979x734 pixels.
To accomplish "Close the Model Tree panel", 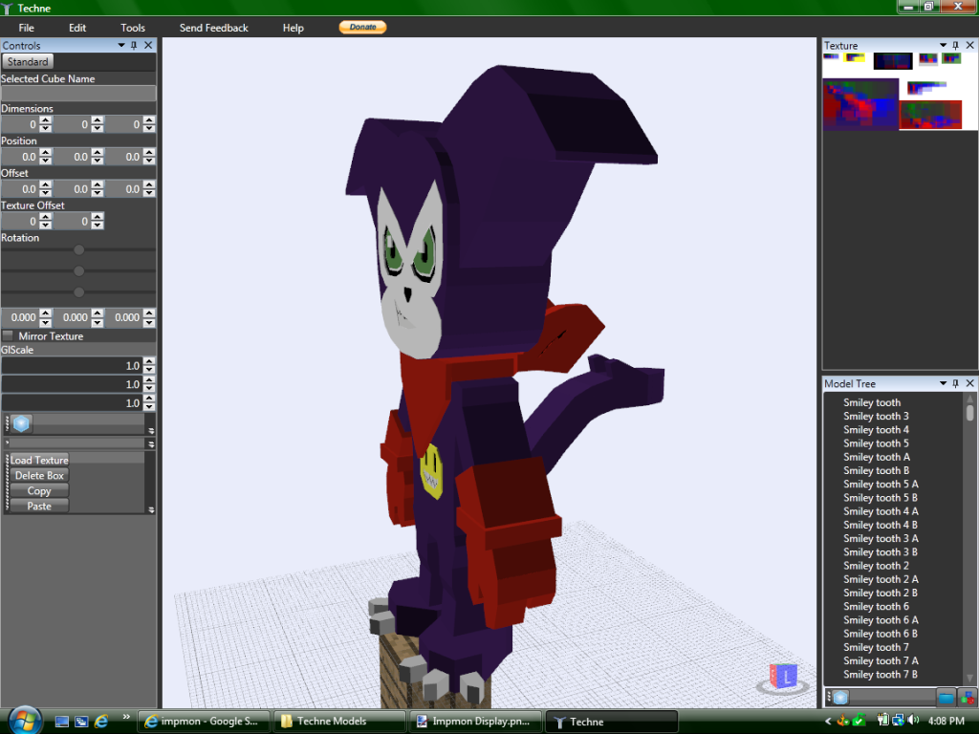I will 969,383.
